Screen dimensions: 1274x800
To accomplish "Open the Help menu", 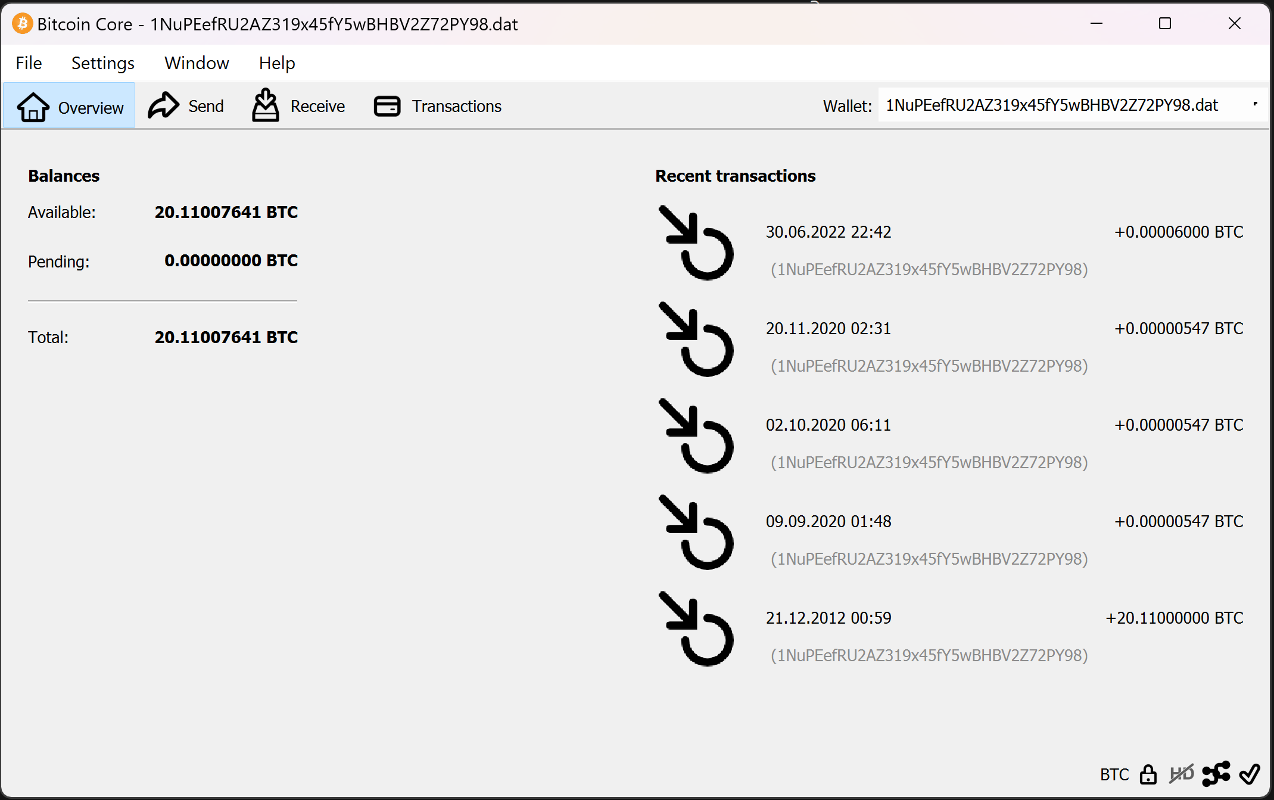I will [276, 63].
